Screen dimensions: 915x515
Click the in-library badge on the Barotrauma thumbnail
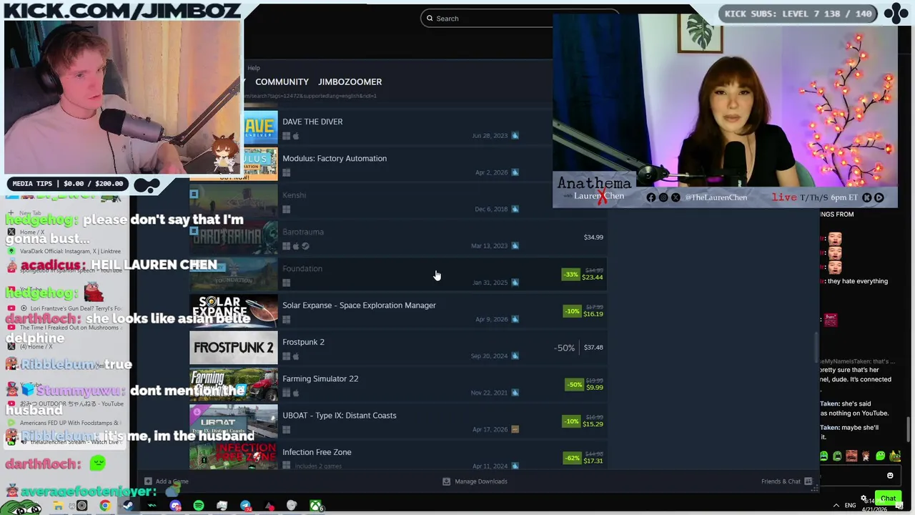click(x=194, y=230)
